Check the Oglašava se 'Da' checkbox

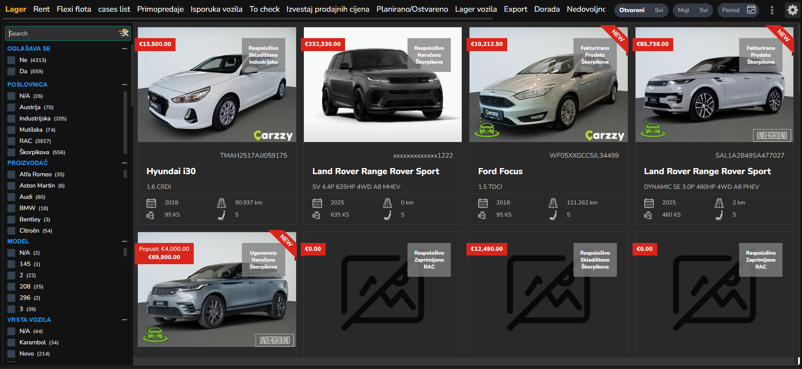pos(11,71)
